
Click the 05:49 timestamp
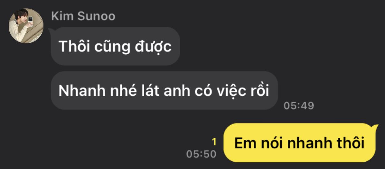(x=299, y=106)
